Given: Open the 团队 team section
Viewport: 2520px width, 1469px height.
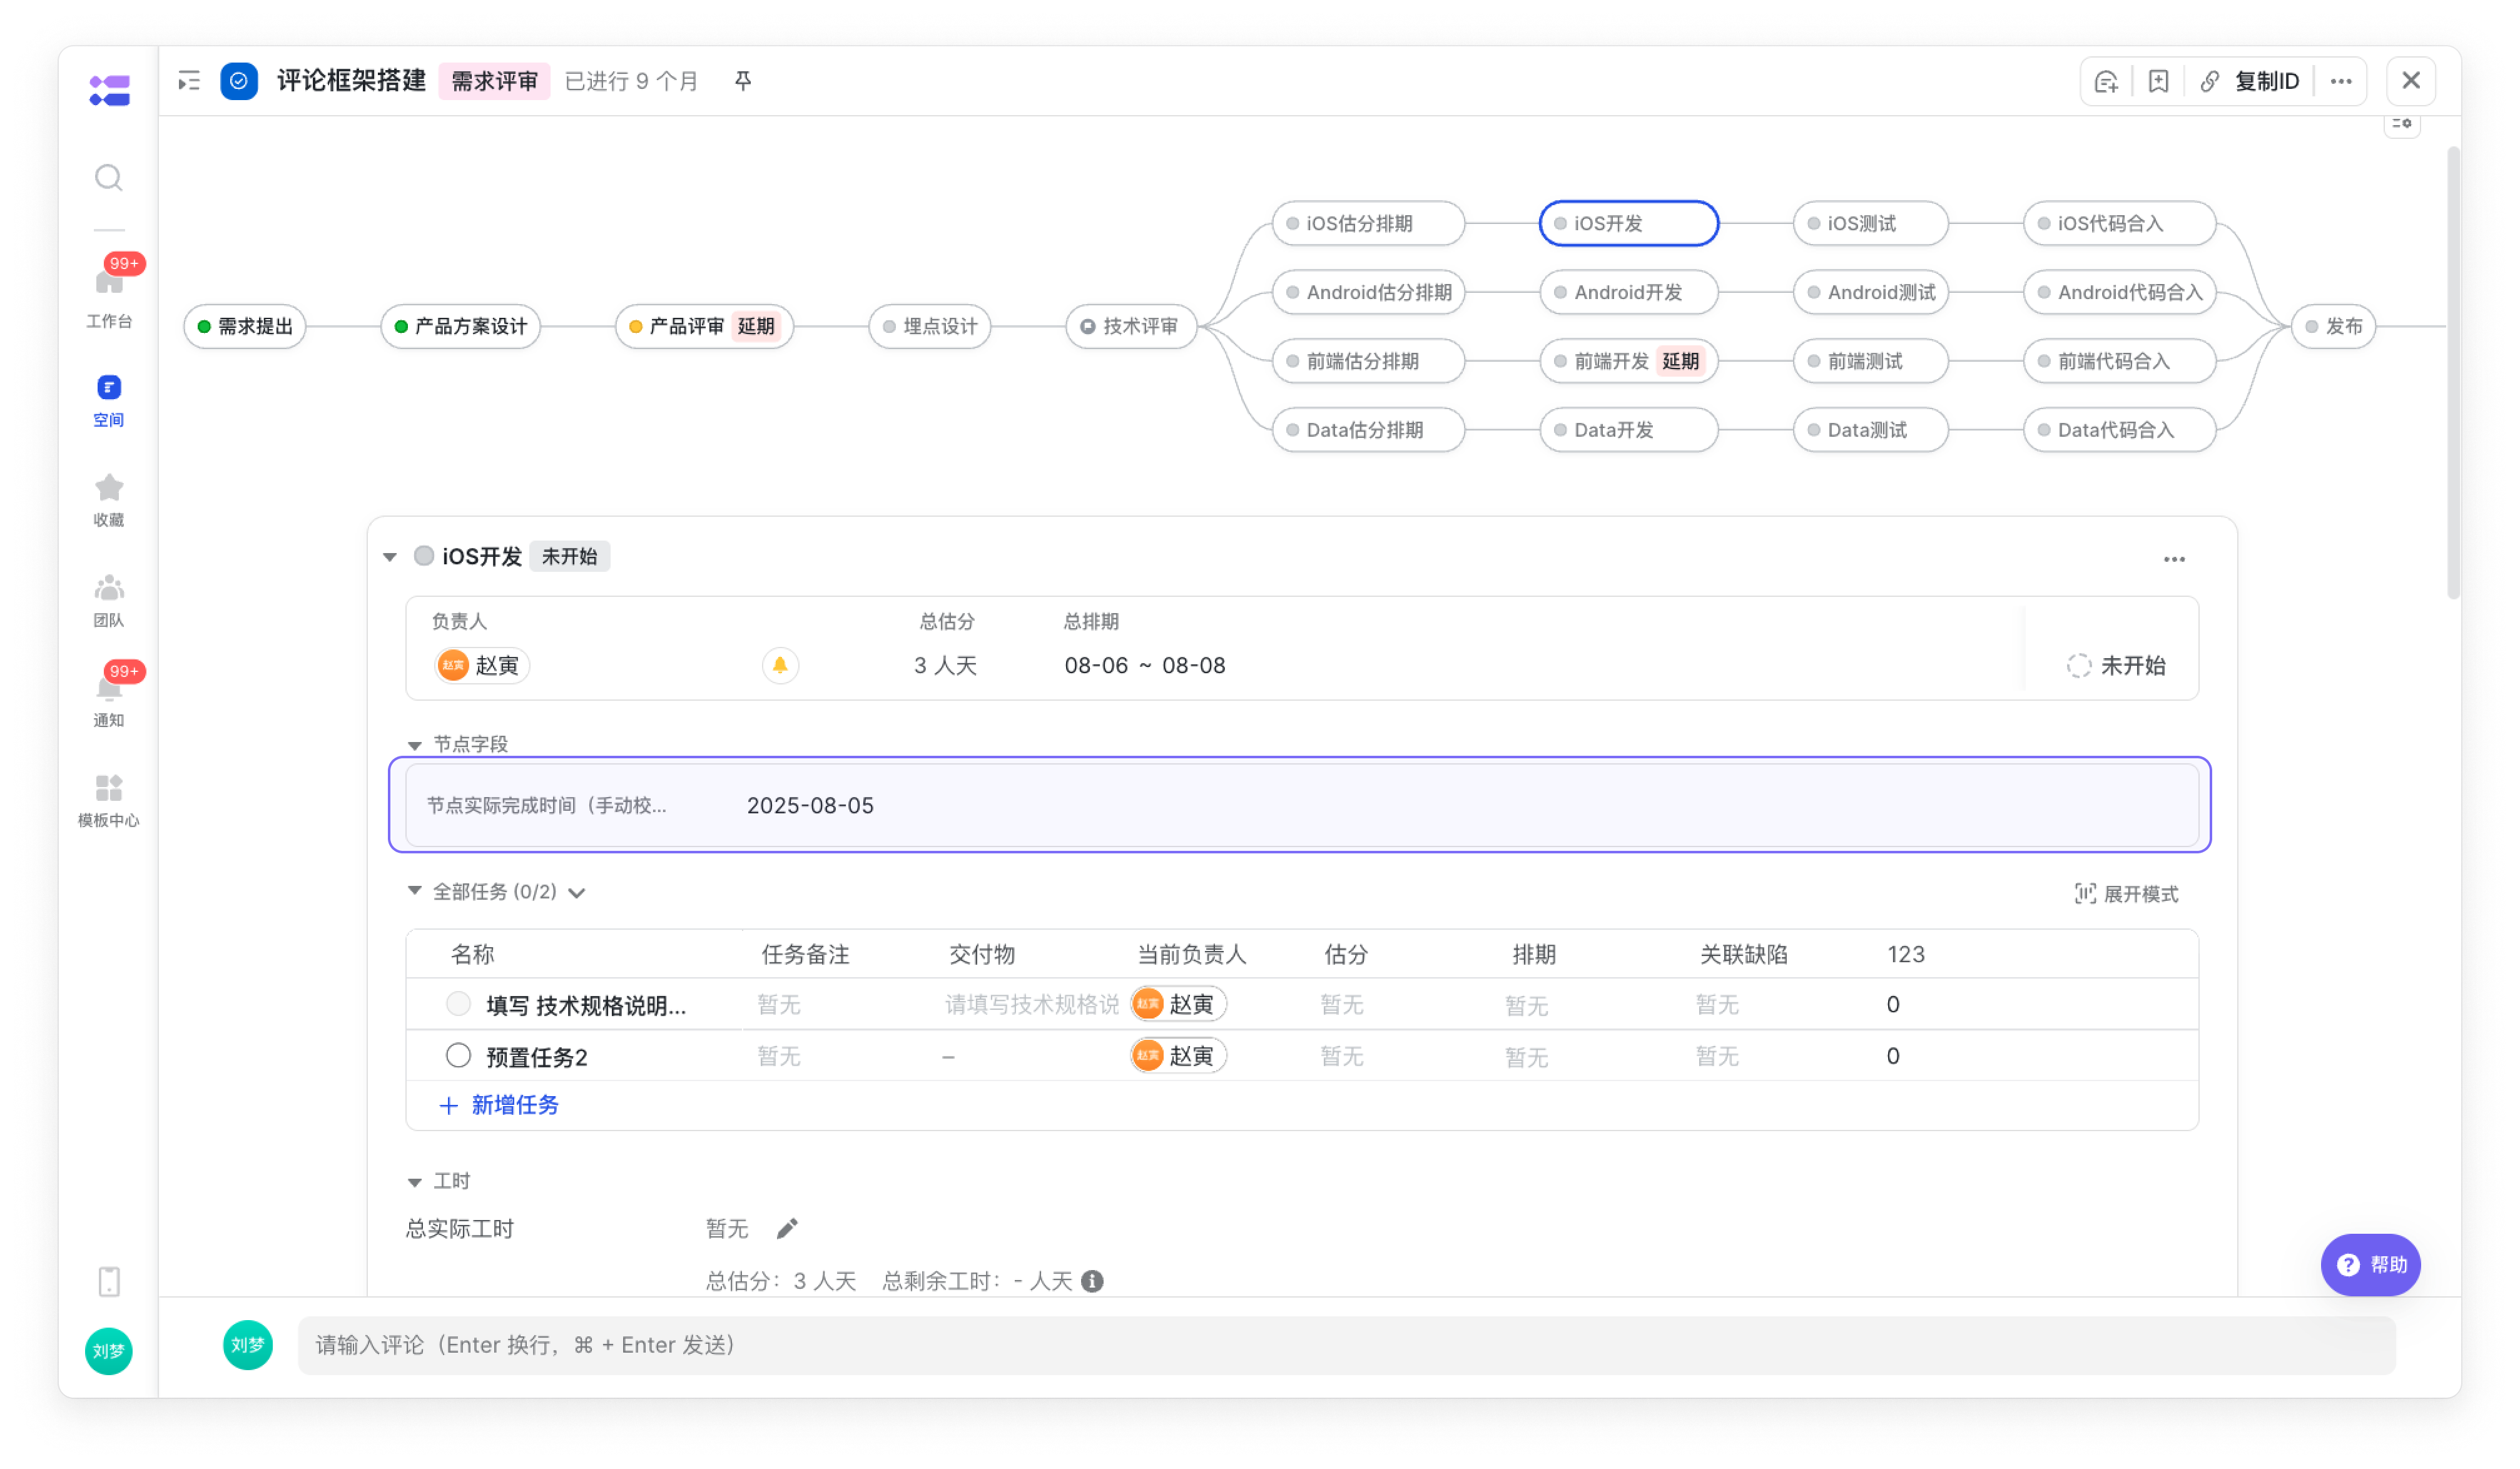Looking at the screenshot, I should 109,601.
